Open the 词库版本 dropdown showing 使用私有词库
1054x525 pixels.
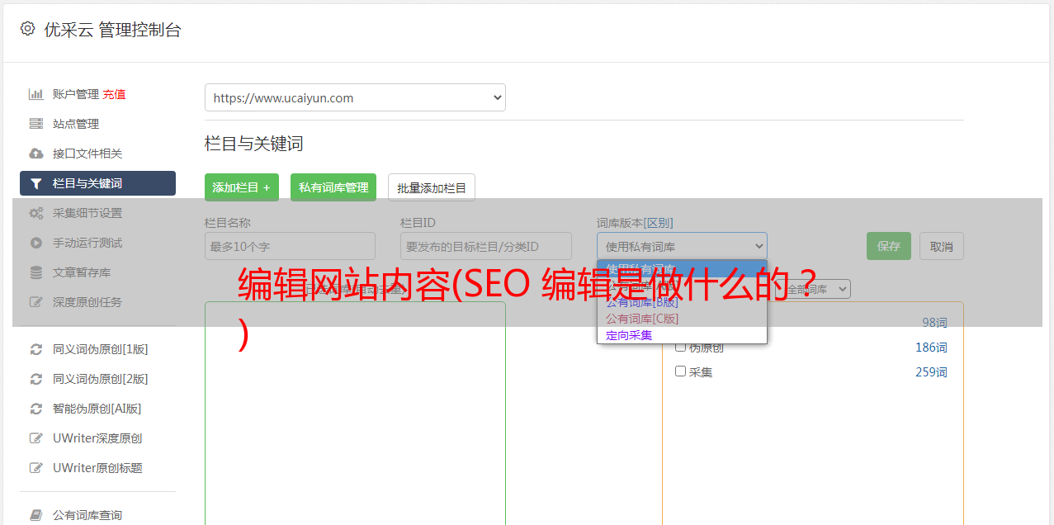click(682, 246)
